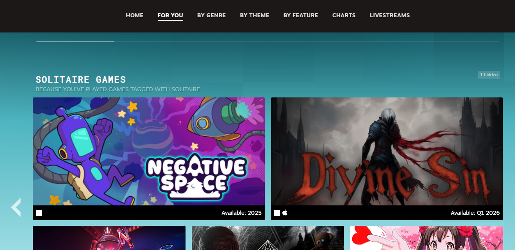
Task: Open the HOME tab
Action: [135, 15]
